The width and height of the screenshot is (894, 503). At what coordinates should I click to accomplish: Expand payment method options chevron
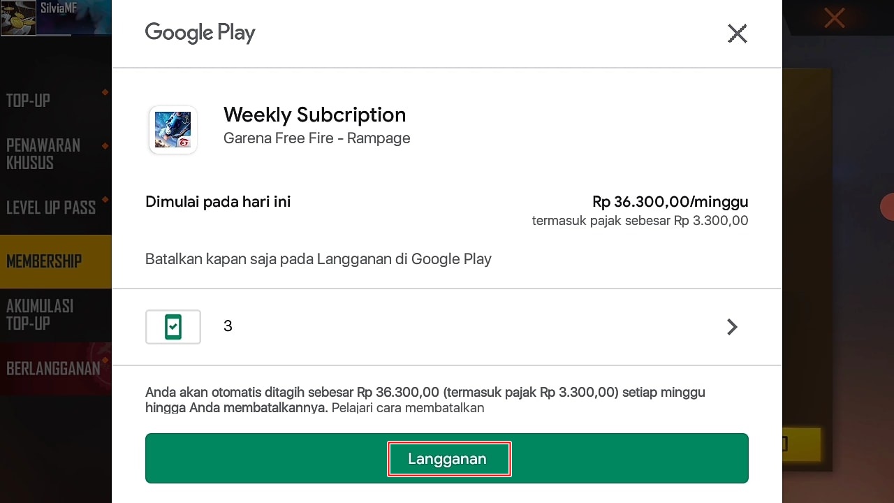[x=732, y=327]
